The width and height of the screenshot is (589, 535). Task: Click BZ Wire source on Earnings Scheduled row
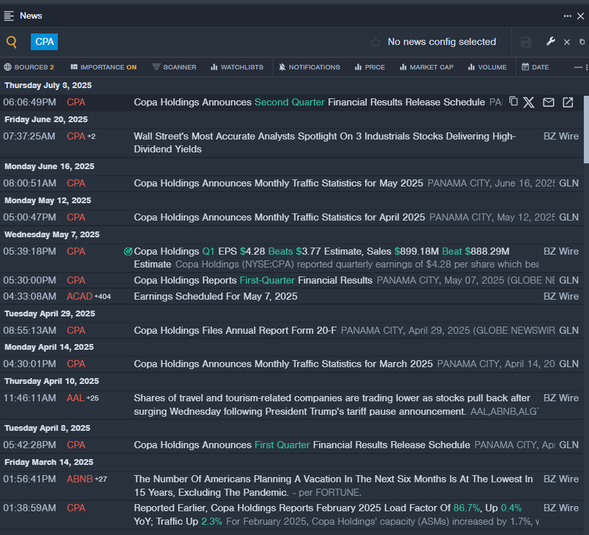[x=561, y=296]
